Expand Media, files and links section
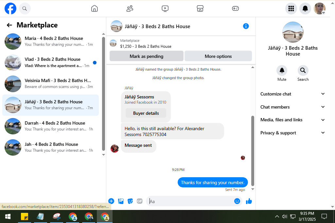The width and height of the screenshot is (335, 223). click(292, 120)
